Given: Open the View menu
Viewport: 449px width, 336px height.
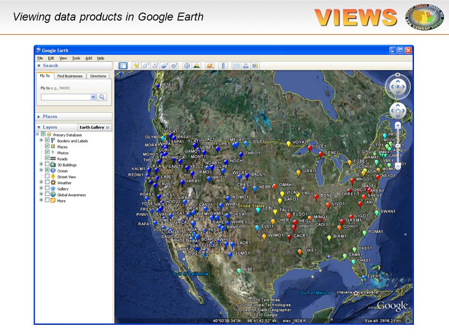Looking at the screenshot, I should (x=63, y=58).
